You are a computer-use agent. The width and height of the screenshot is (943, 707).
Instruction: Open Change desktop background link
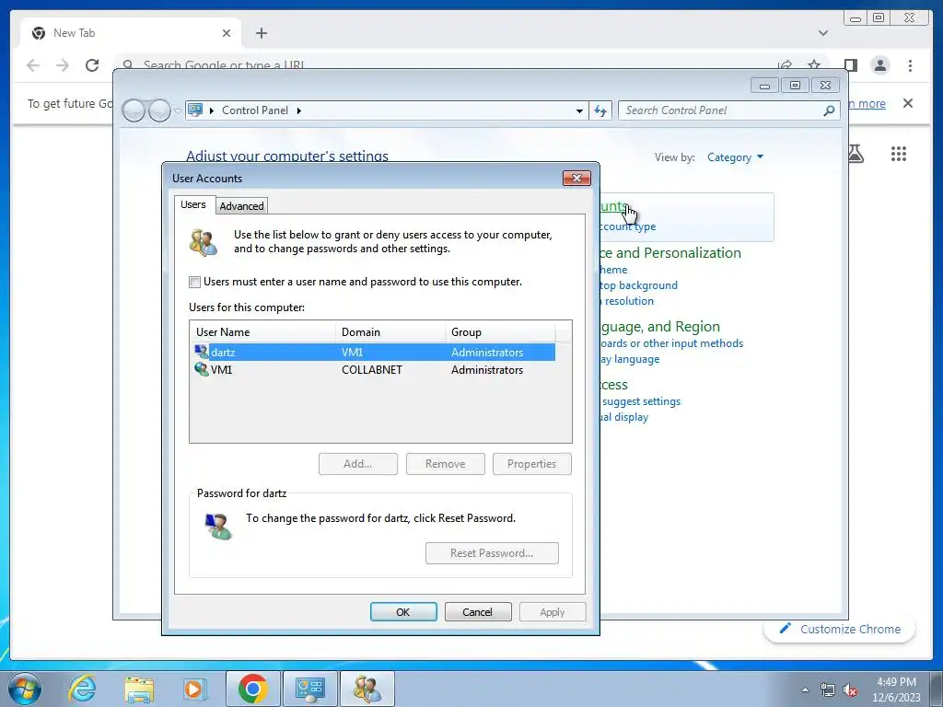(x=639, y=285)
